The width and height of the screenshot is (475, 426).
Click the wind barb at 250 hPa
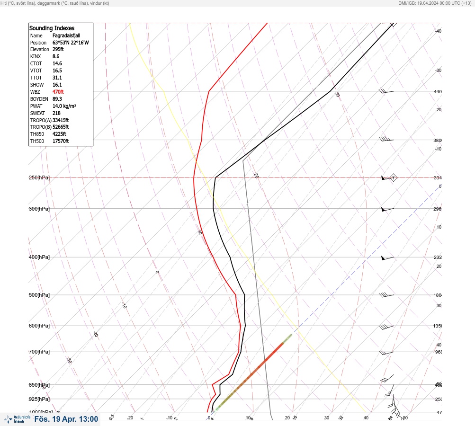point(386,178)
